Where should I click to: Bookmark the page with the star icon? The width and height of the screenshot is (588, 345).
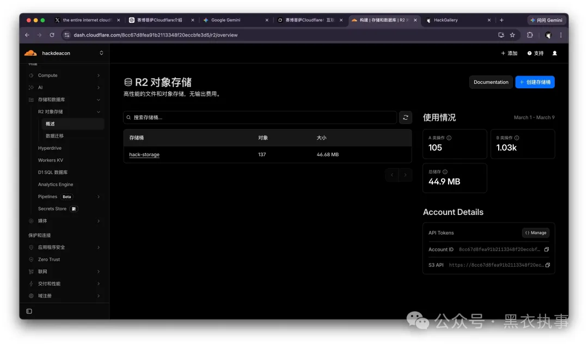512,35
